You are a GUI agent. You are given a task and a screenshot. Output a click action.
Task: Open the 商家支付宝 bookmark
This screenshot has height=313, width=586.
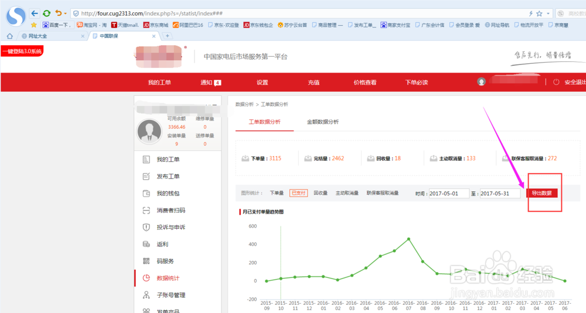point(396,25)
